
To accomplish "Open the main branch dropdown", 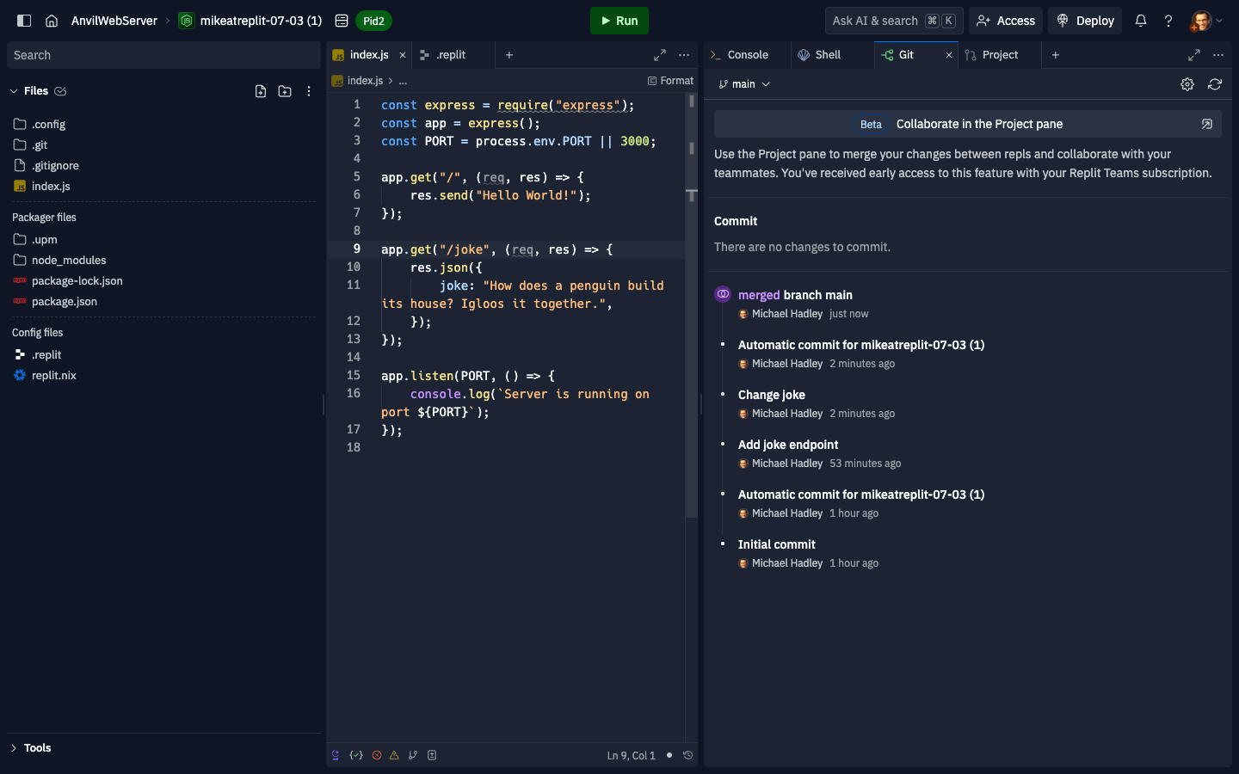I will coord(744,84).
